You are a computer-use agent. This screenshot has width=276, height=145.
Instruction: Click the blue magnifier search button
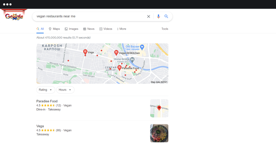166,16
